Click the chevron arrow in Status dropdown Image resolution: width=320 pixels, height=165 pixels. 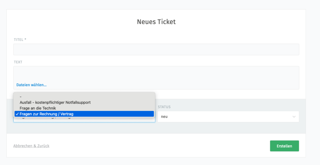coord(294,117)
